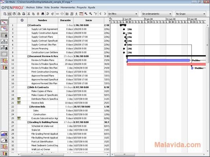Image resolution: width=210 pixels, height=157 pixels.
Task: Select the Gantt chart view in sidebar
Action: pyautogui.click(x=4, y=22)
